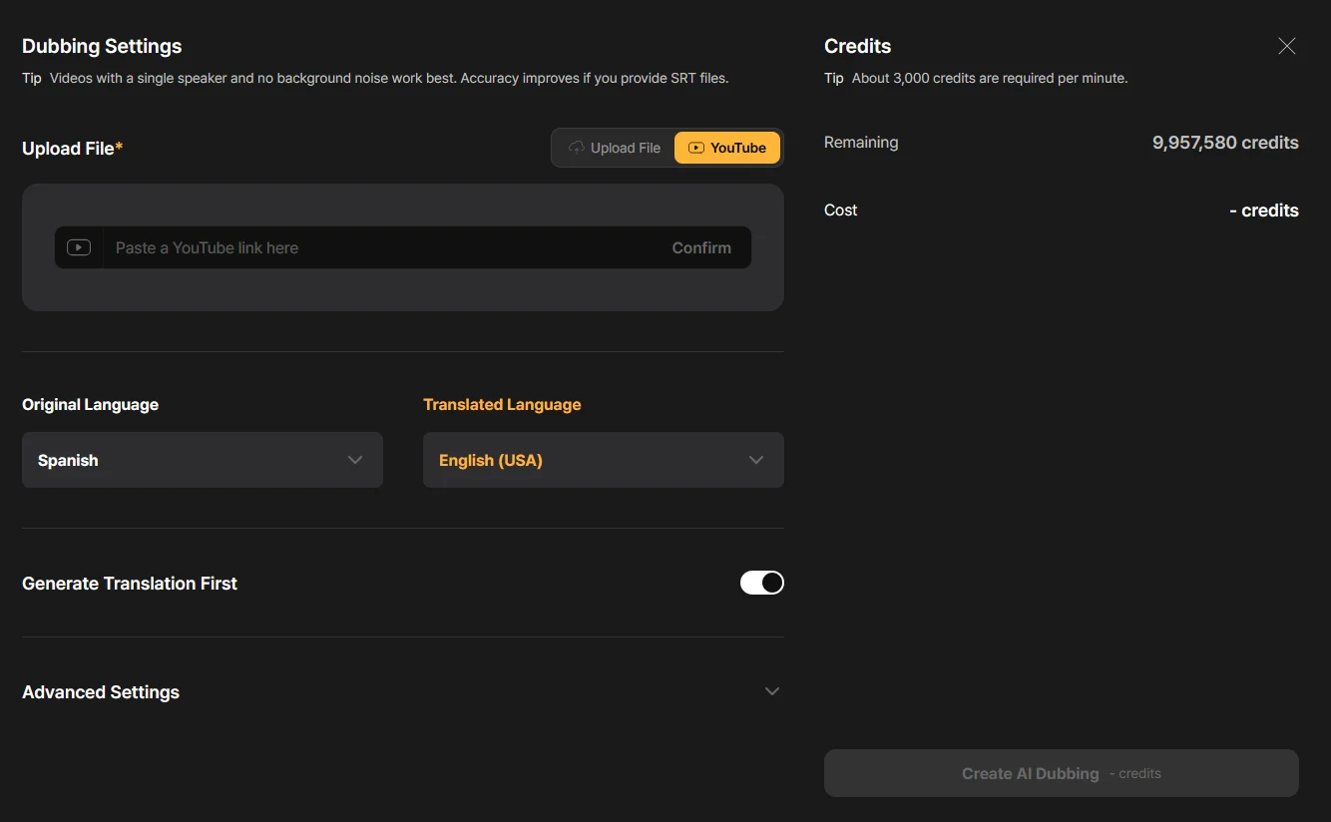
Task: Expand Advanced Settings with its chevron
Action: coord(771,691)
